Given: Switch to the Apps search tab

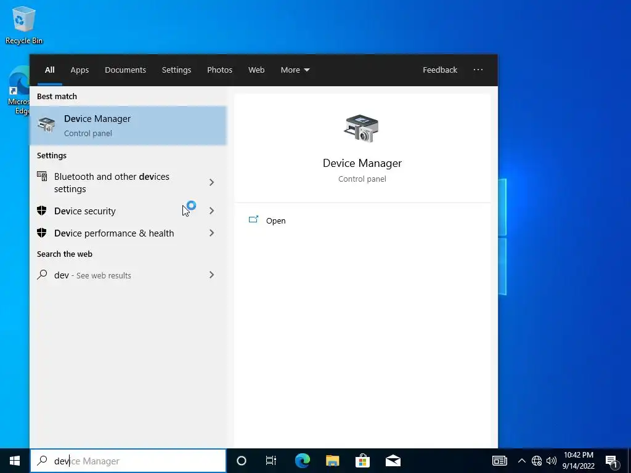Looking at the screenshot, I should [79, 70].
